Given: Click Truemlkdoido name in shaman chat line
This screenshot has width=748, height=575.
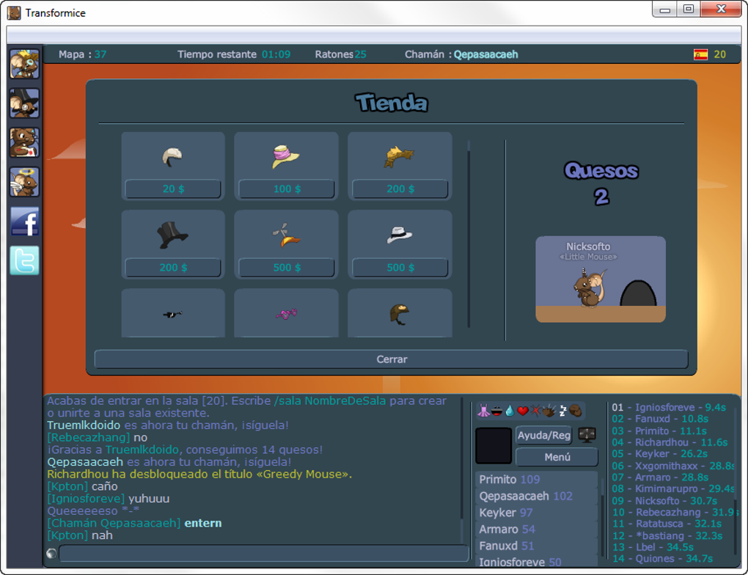Looking at the screenshot, I should (x=84, y=425).
